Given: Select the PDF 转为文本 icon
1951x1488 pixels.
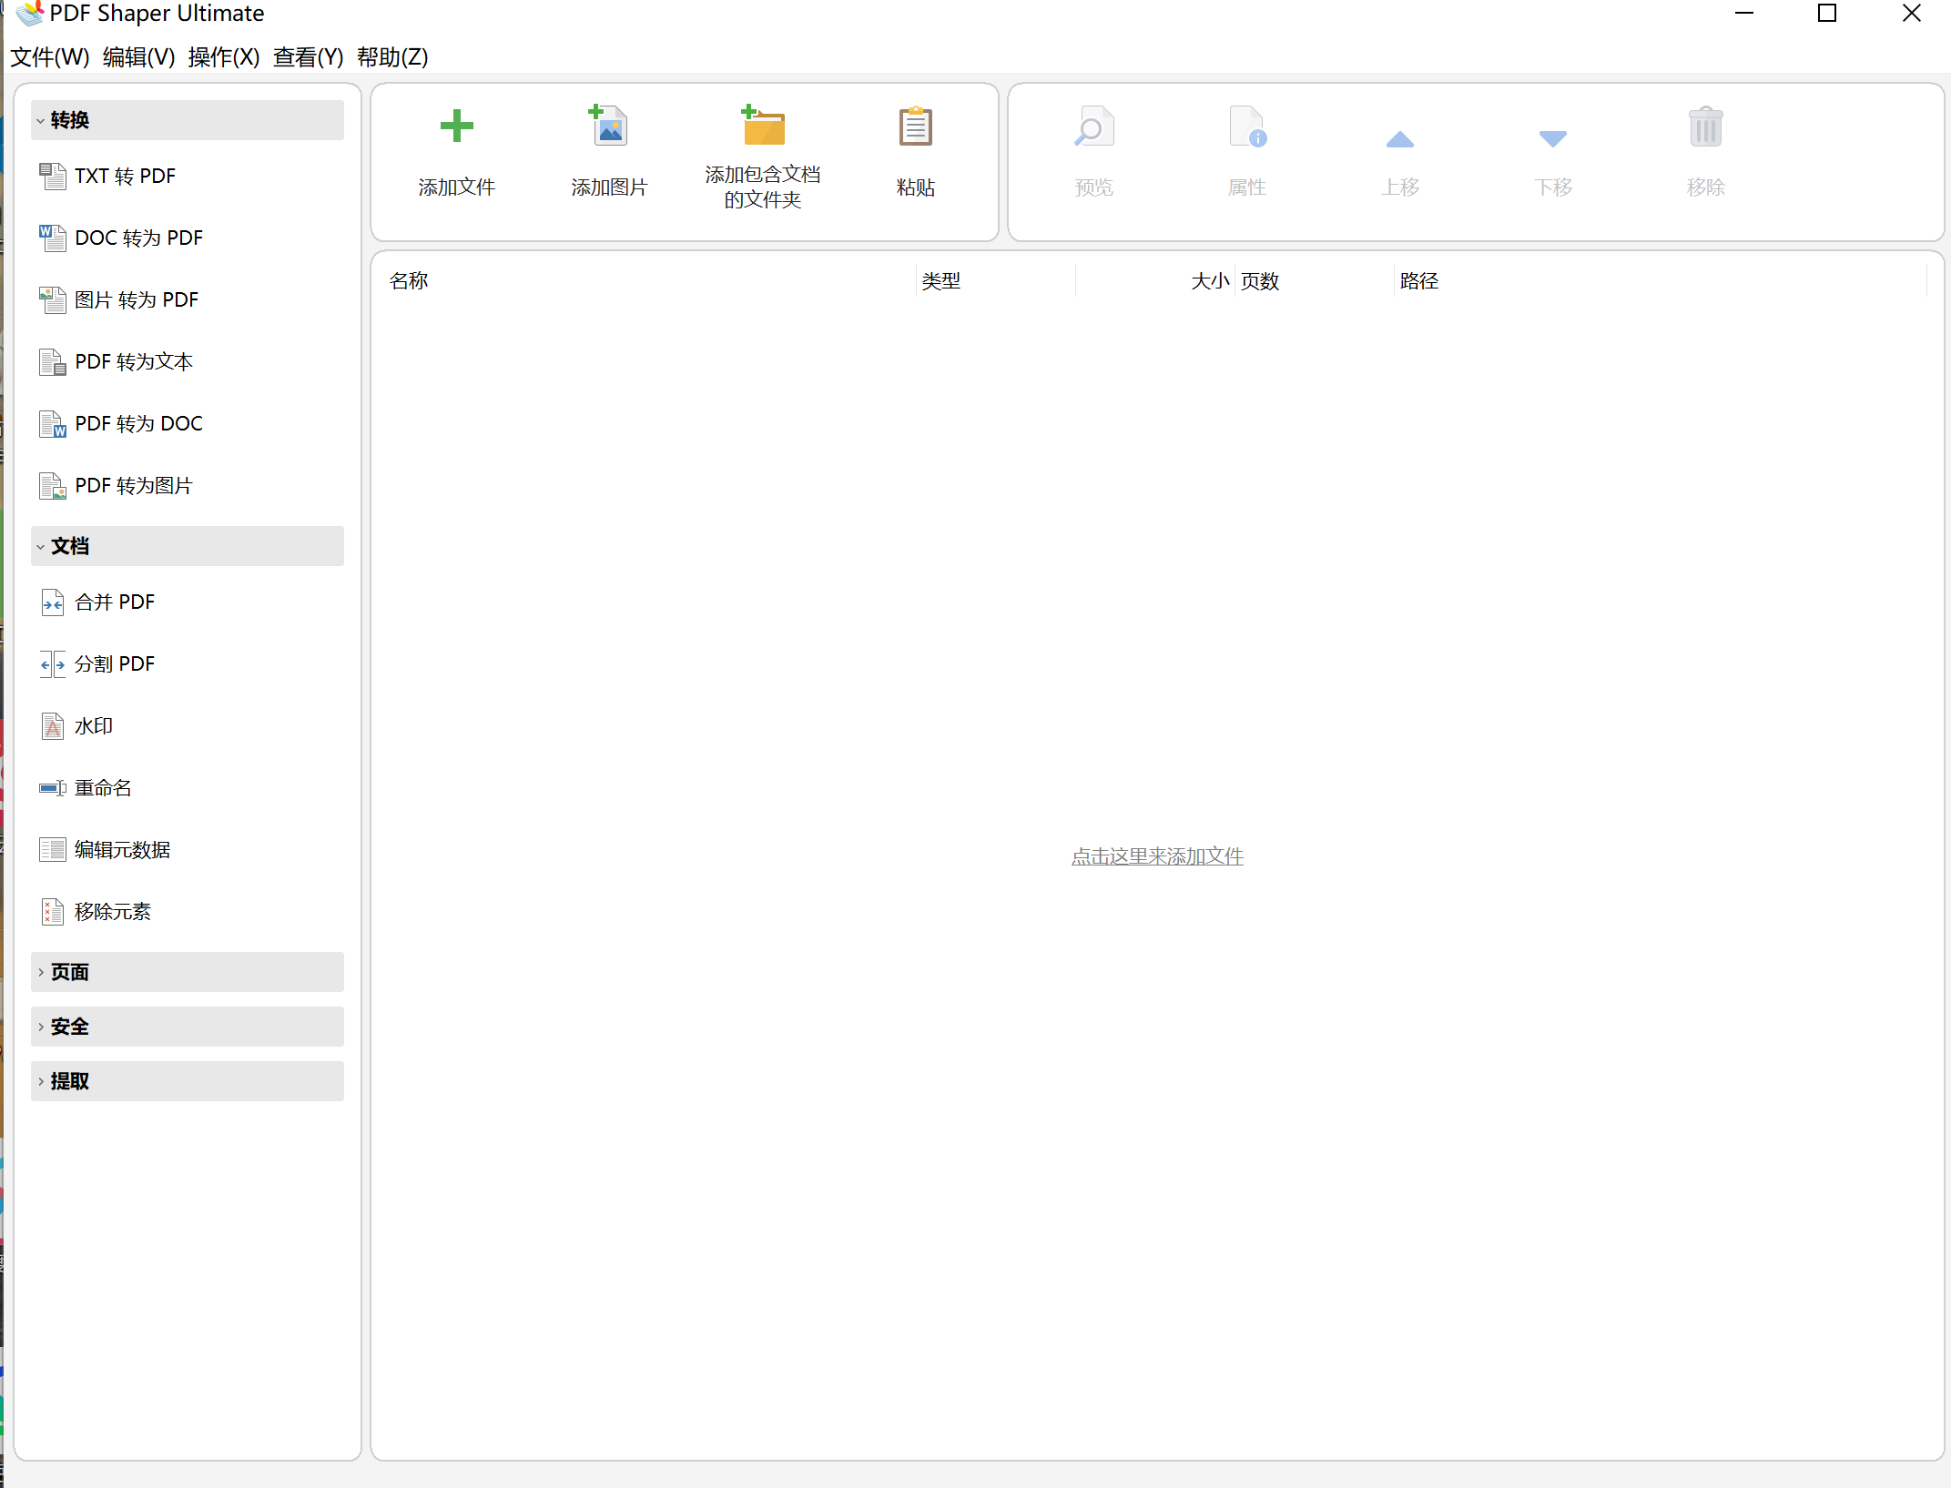Looking at the screenshot, I should [53, 361].
